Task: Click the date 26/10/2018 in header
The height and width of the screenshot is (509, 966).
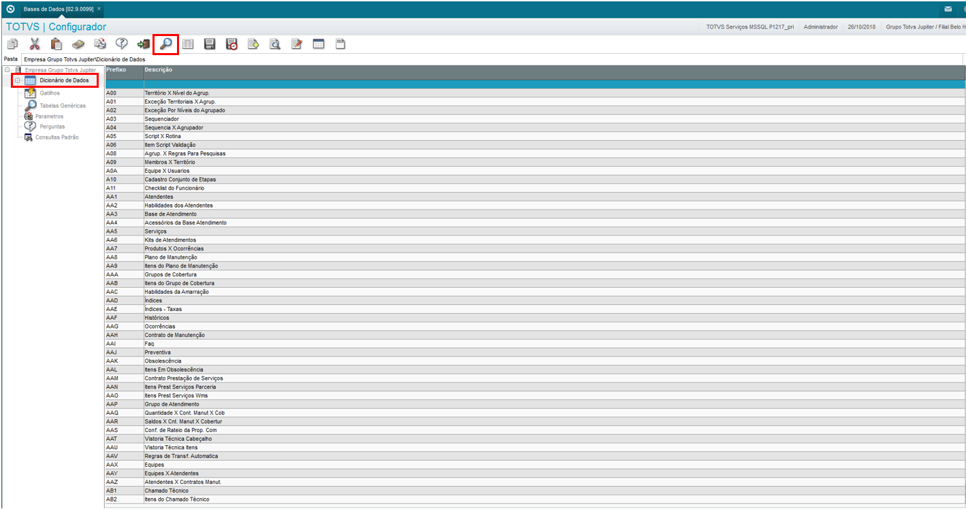Action: click(x=862, y=27)
